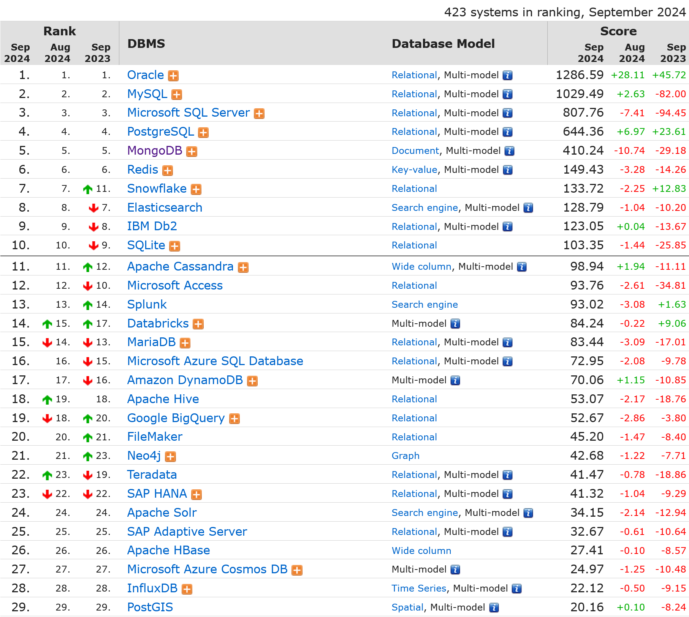
Task: Click the plus icon beside Microsoft Azure Cosmos DB
Action: click(297, 570)
